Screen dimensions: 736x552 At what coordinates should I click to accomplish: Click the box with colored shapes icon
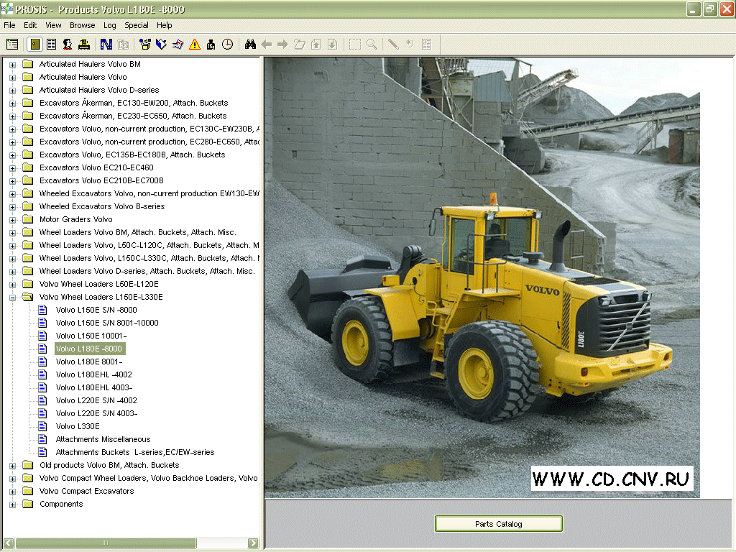pyautogui.click(x=145, y=45)
